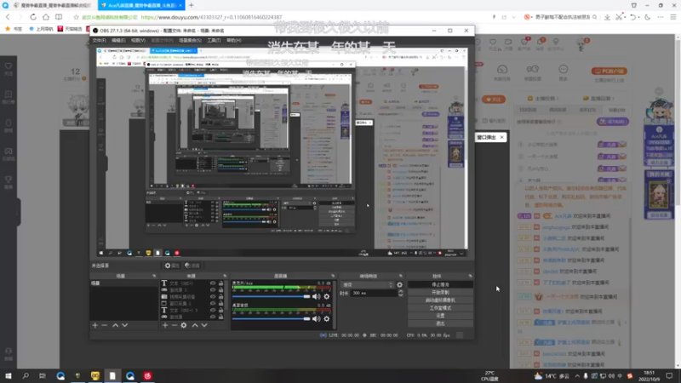Open NetEase Music red taskbar icon
Image resolution: width=681 pixels, height=383 pixels.
point(147,375)
